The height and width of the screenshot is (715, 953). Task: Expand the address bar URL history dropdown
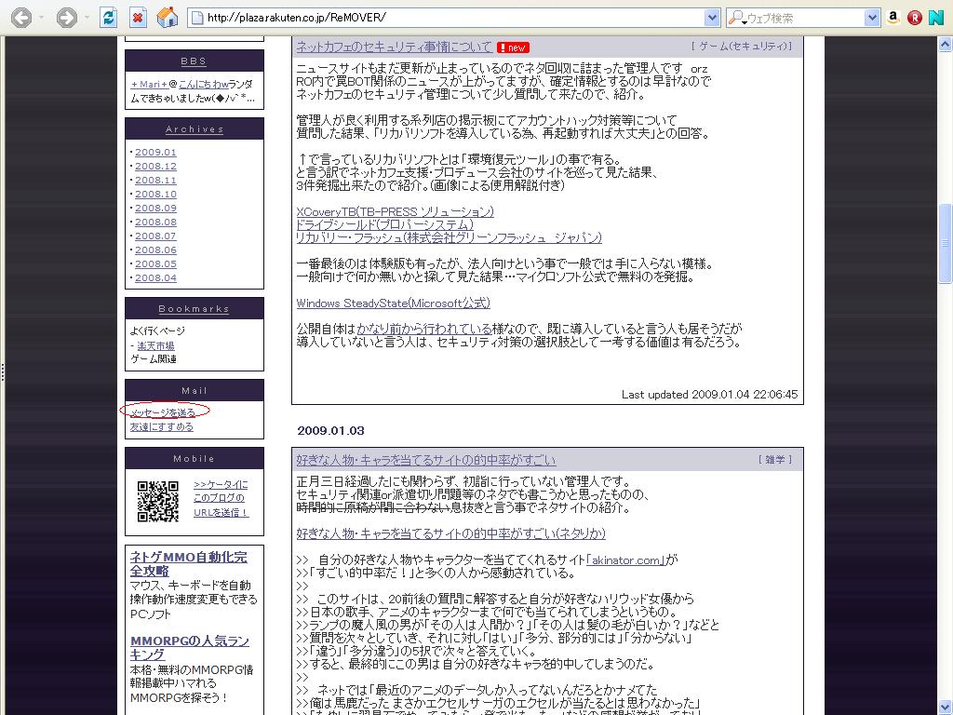click(x=712, y=18)
